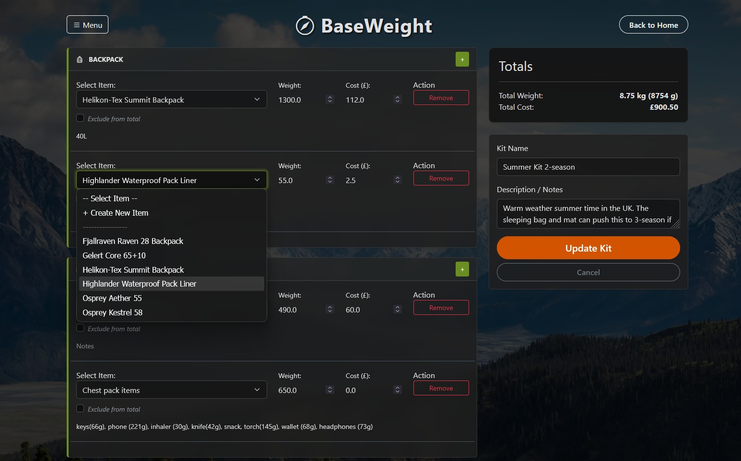Open the Menu hamburger button
The image size is (741, 461).
[87, 25]
